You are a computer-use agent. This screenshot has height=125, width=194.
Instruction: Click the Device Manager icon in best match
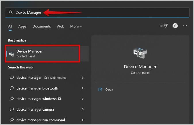point(11,54)
